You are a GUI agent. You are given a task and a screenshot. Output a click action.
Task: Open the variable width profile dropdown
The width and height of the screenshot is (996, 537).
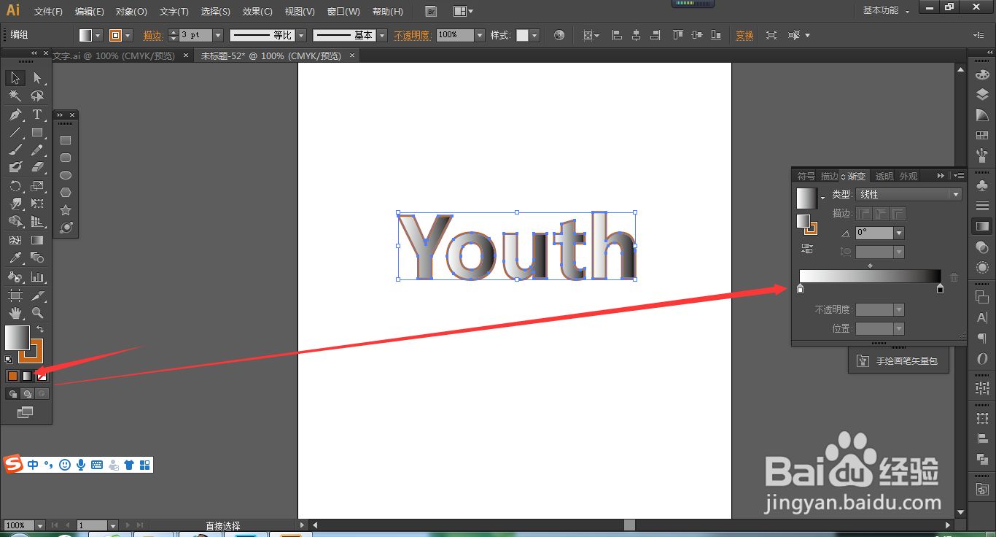[300, 35]
